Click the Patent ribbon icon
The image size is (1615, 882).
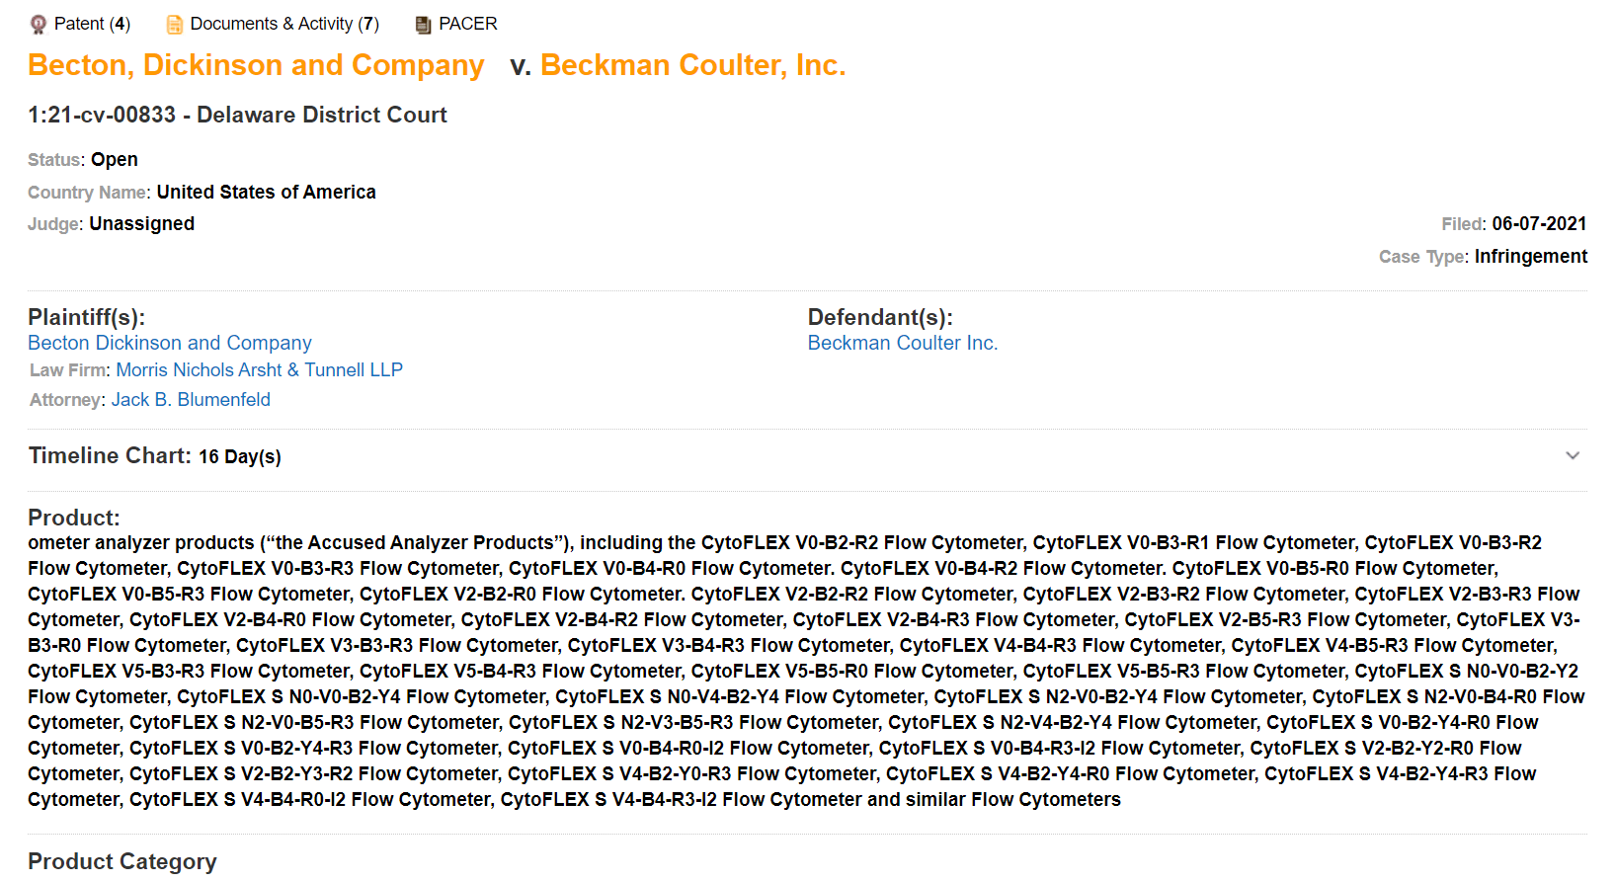point(39,25)
